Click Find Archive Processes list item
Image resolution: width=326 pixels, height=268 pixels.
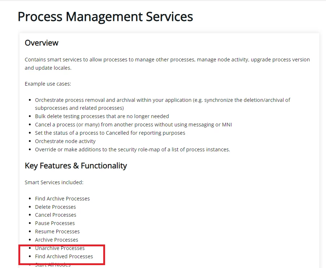tap(62, 199)
